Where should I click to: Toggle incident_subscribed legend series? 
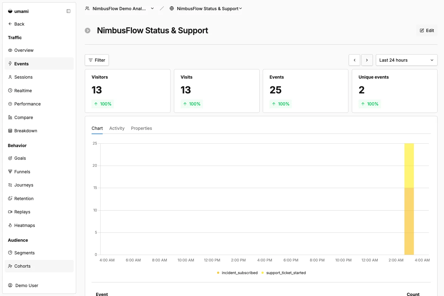pyautogui.click(x=237, y=273)
